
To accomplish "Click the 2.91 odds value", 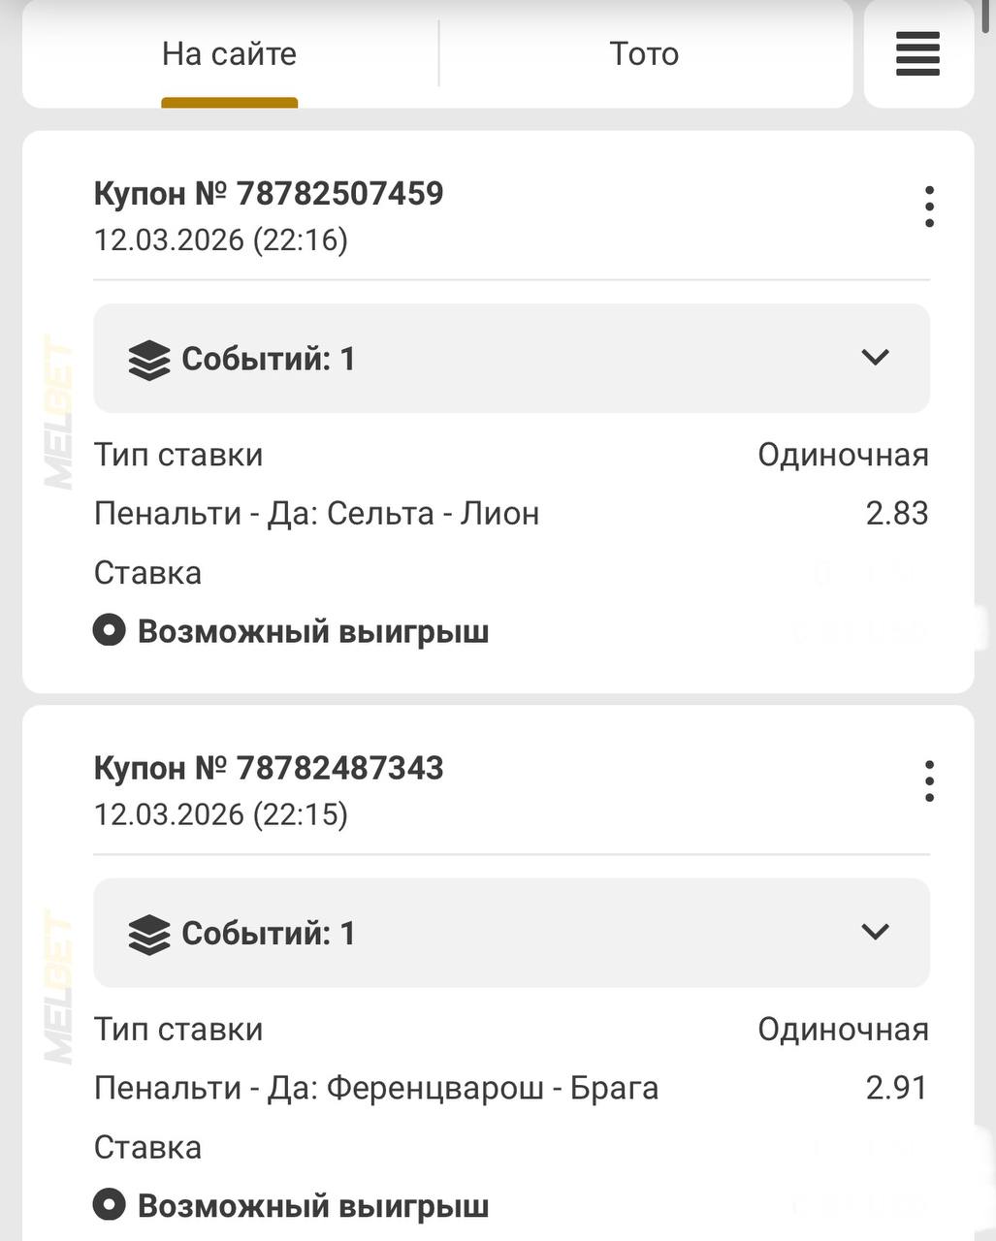I will [x=897, y=1088].
